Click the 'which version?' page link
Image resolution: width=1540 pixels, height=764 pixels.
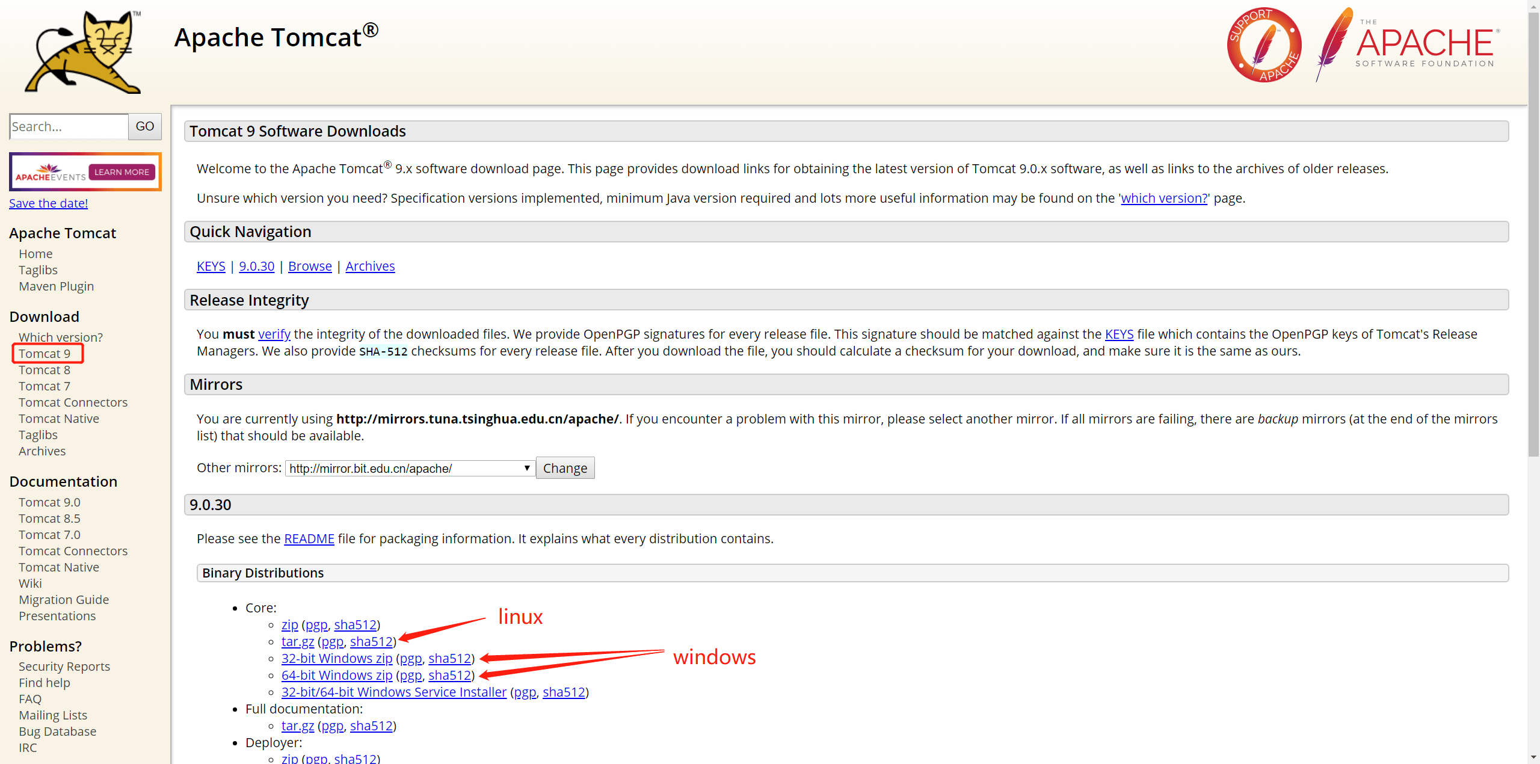coord(1164,199)
